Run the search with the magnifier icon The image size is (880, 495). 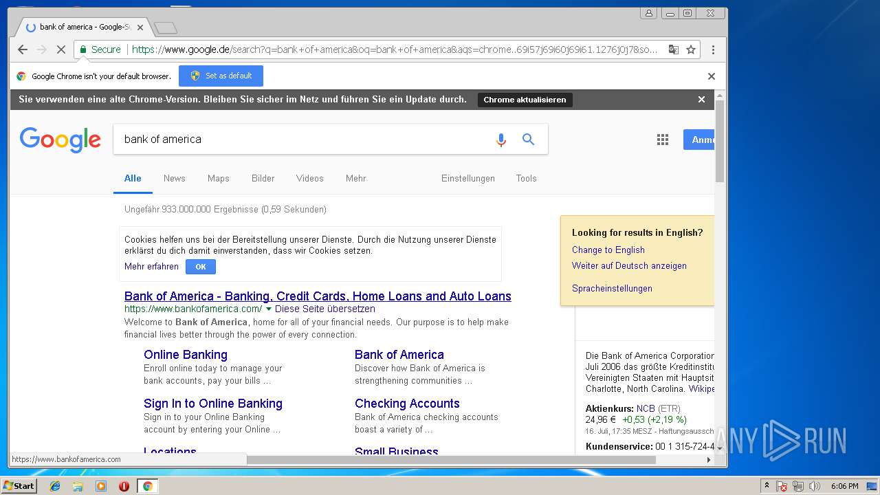pyautogui.click(x=528, y=140)
